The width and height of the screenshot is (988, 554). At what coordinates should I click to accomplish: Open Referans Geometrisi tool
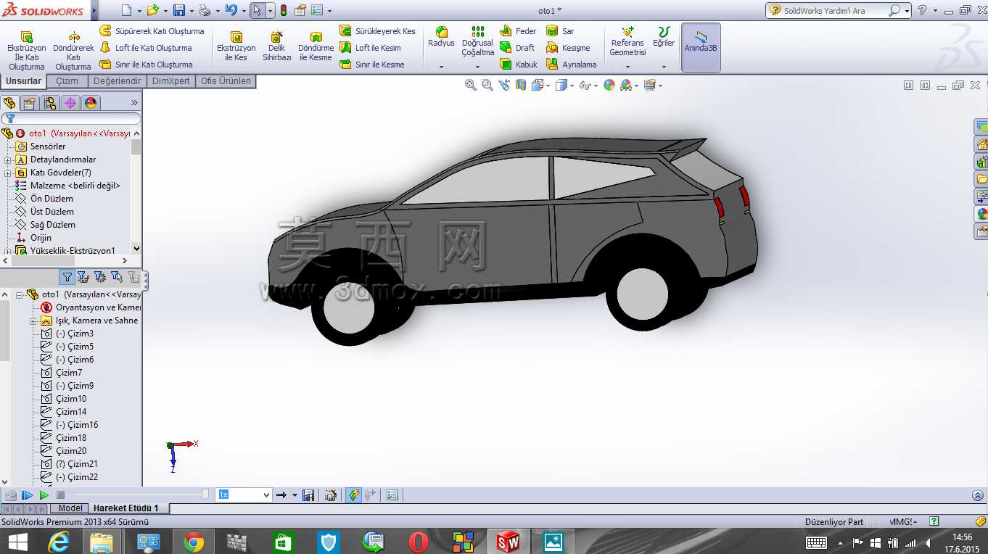pos(627,41)
